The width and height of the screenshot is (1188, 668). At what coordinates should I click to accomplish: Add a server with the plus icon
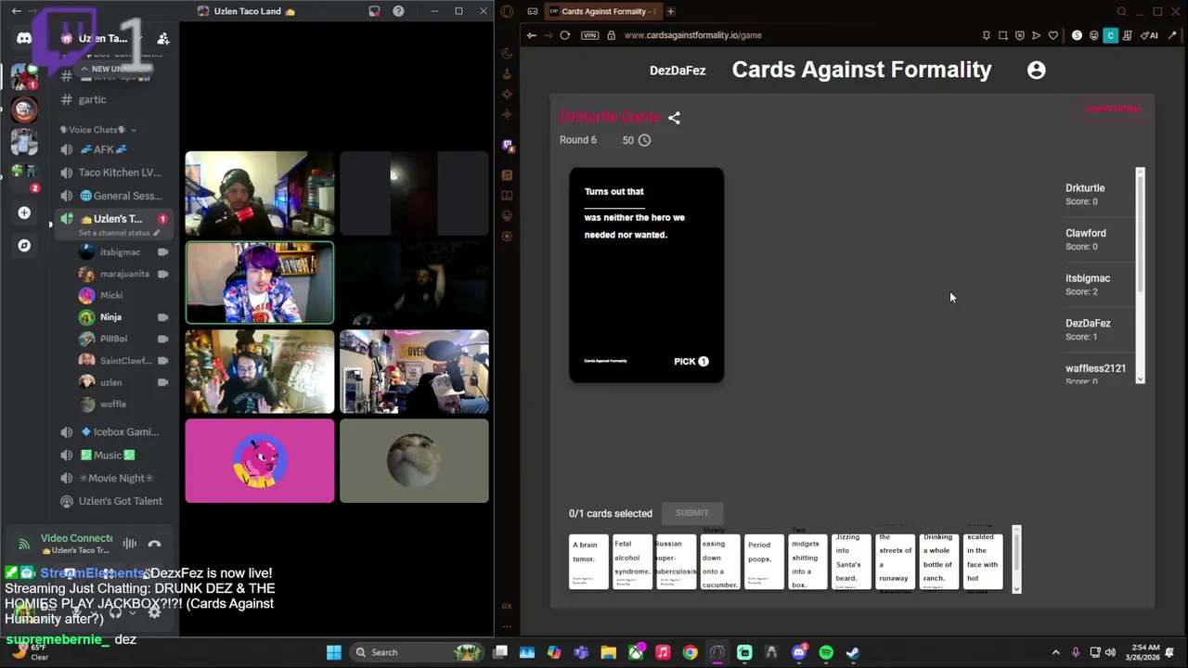pyautogui.click(x=24, y=212)
